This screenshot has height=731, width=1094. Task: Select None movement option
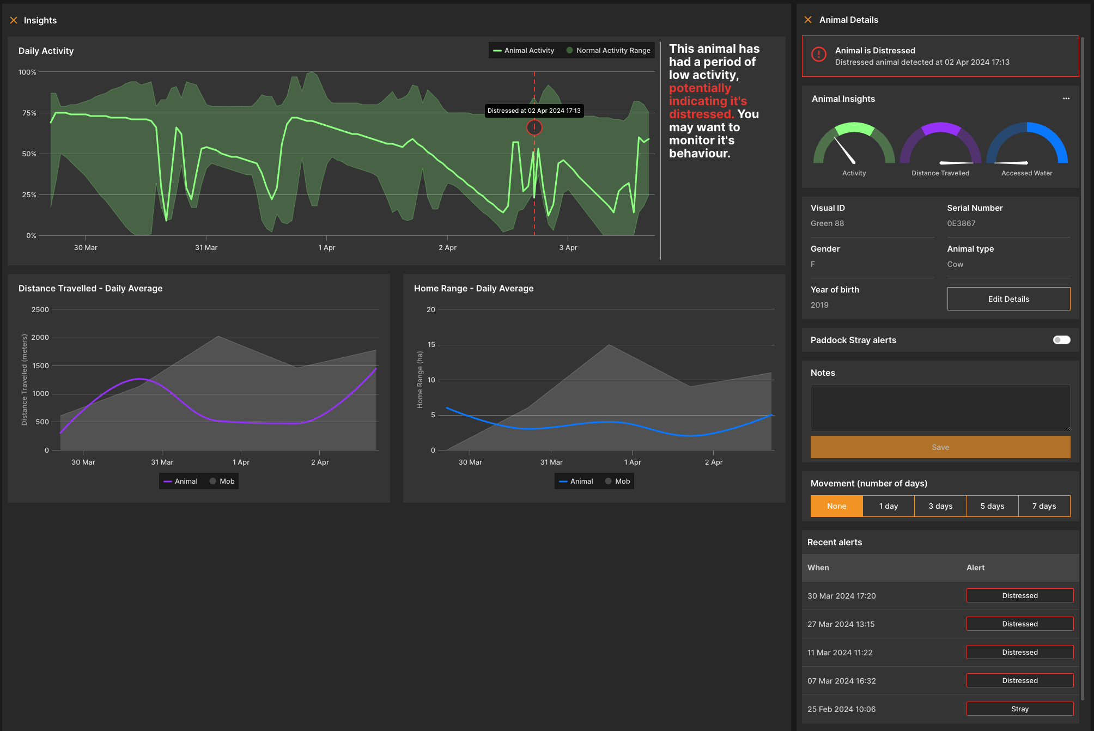coord(836,506)
